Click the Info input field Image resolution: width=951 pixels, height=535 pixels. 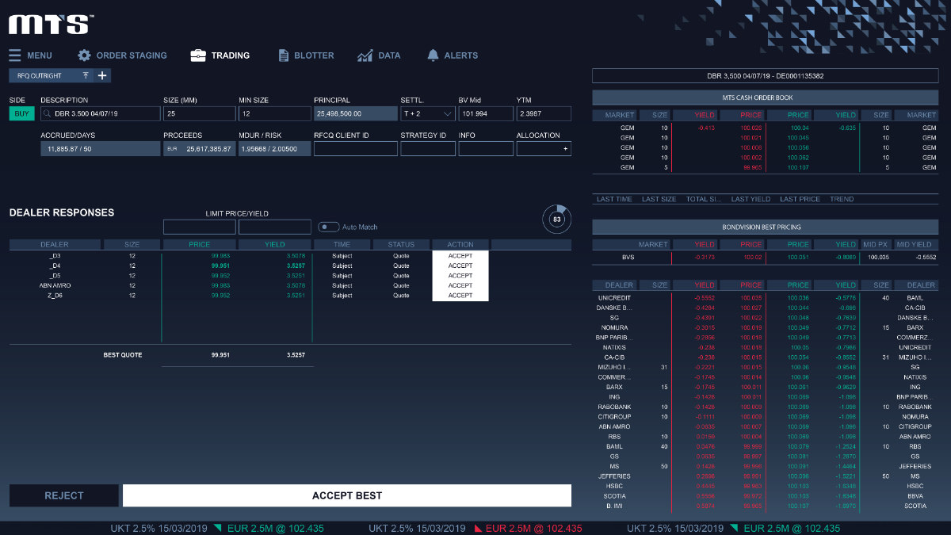click(x=486, y=148)
